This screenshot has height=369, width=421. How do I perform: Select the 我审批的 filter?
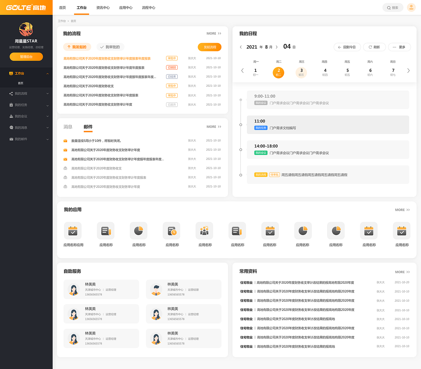click(110, 47)
